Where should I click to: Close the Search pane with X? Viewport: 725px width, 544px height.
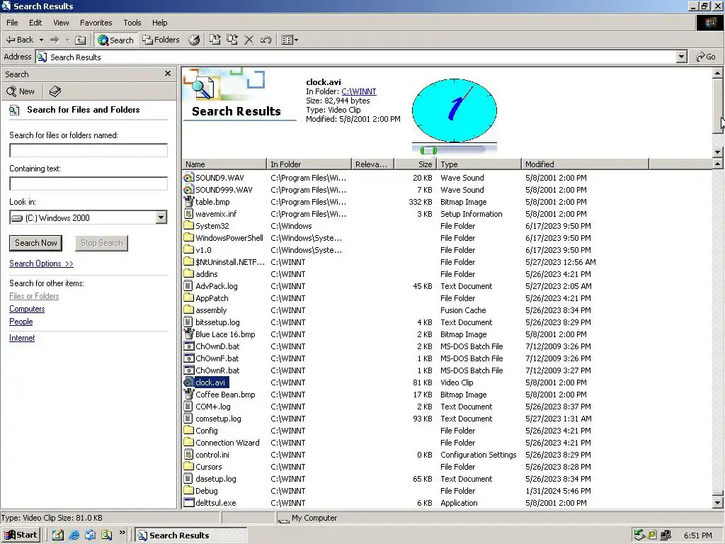[168, 74]
